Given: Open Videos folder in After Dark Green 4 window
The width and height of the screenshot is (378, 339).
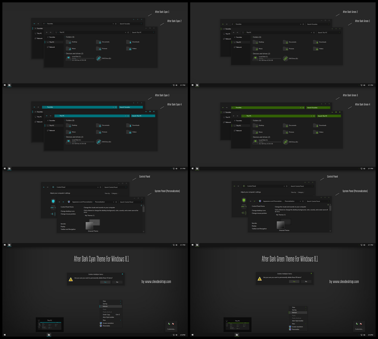Looking at the screenshot, I should point(318,132).
